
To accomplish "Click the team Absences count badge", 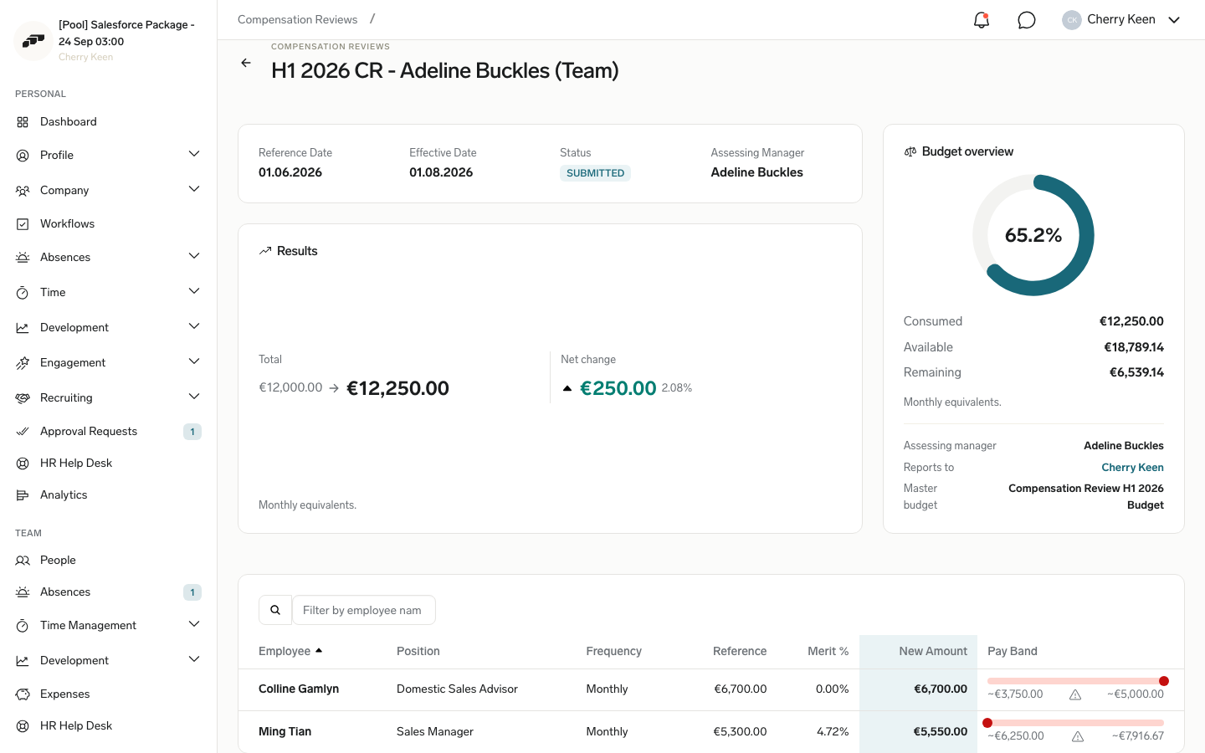I will pos(192,592).
